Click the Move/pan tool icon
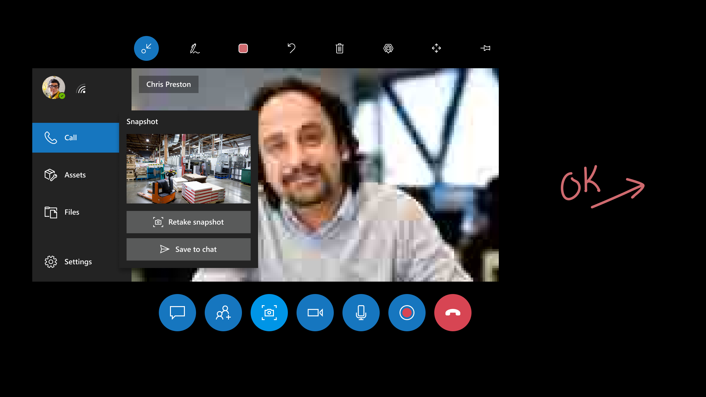706x397 pixels. click(436, 48)
